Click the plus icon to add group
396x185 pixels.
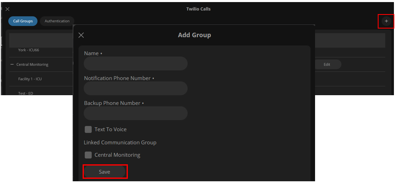[386, 21]
